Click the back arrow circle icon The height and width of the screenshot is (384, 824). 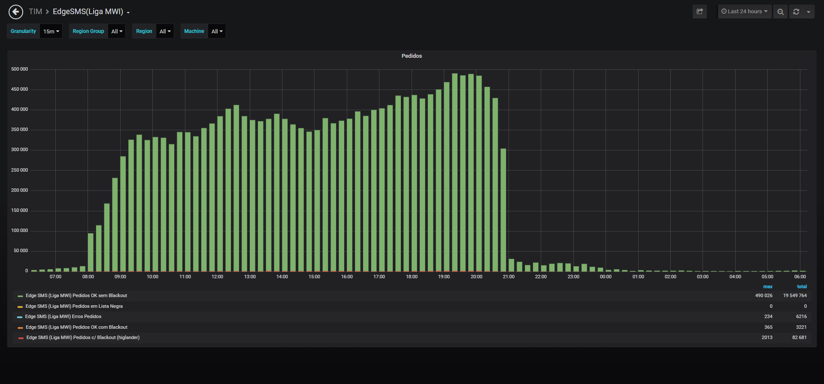16,12
